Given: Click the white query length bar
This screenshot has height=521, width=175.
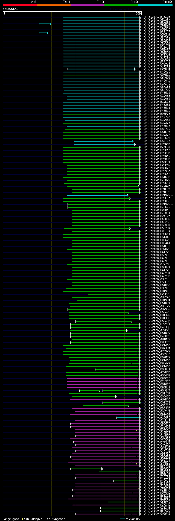Looking at the screenshot, I should point(72,11).
